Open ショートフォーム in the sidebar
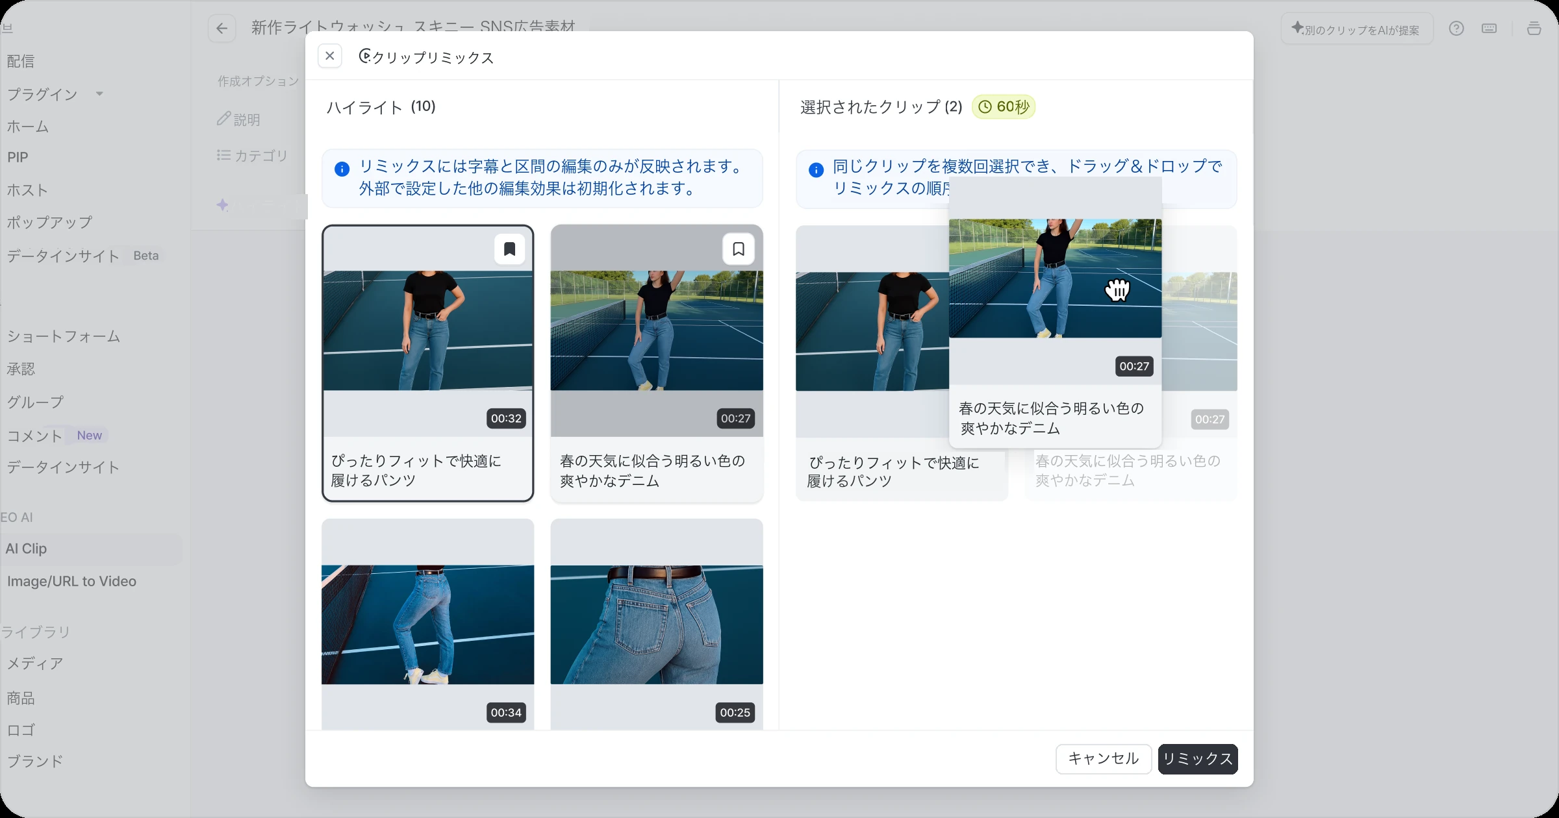The width and height of the screenshot is (1559, 818). click(x=64, y=336)
